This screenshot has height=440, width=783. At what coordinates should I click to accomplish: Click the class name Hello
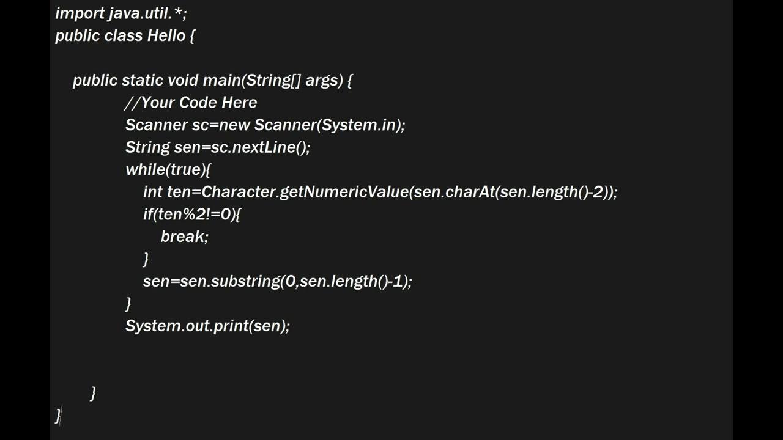[166, 36]
